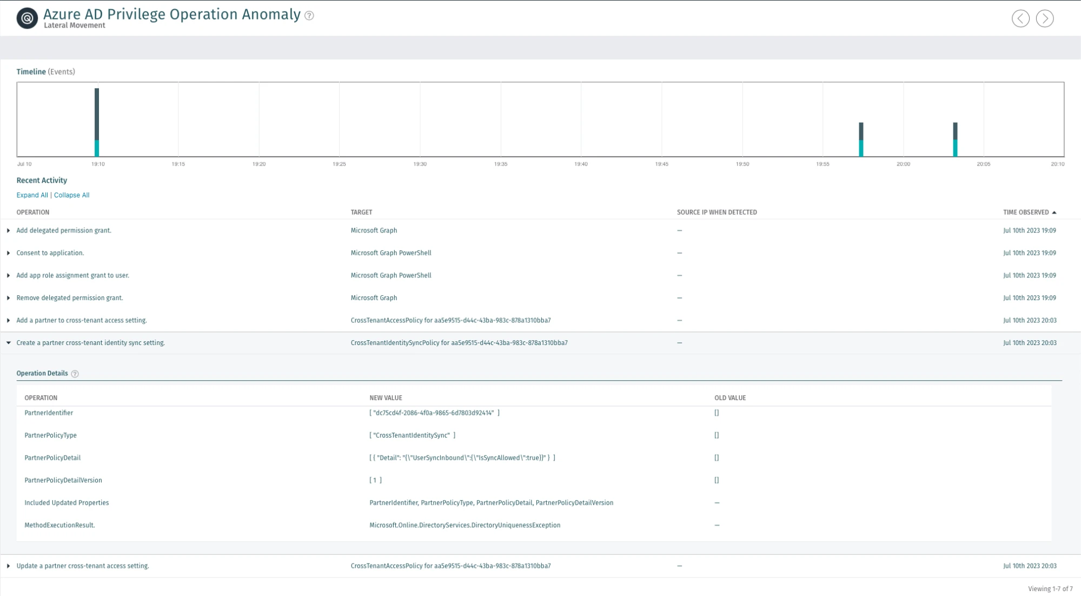Viewport: 1081px width, 596px height.
Task: Sort by Operation column header
Action: (33, 213)
